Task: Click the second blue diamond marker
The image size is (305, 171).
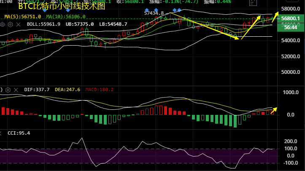Action: click(x=156, y=10)
